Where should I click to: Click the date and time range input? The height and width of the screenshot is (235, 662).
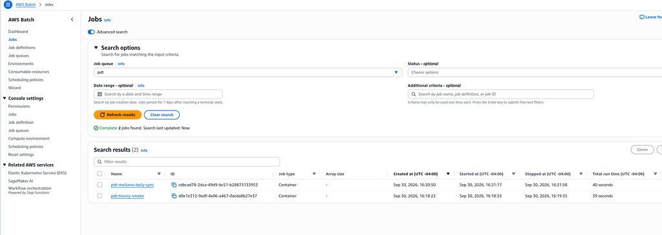tap(158, 94)
